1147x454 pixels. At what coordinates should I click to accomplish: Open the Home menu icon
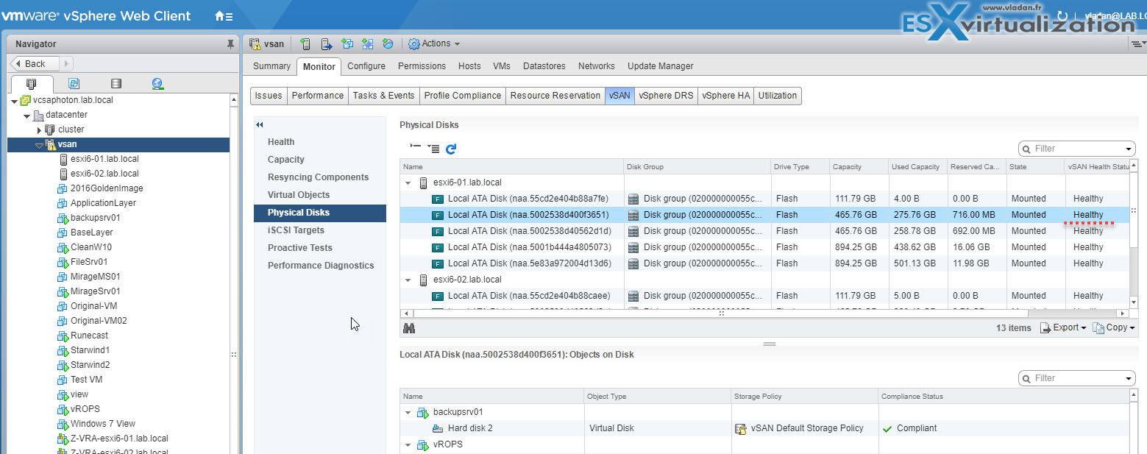pyautogui.click(x=224, y=16)
